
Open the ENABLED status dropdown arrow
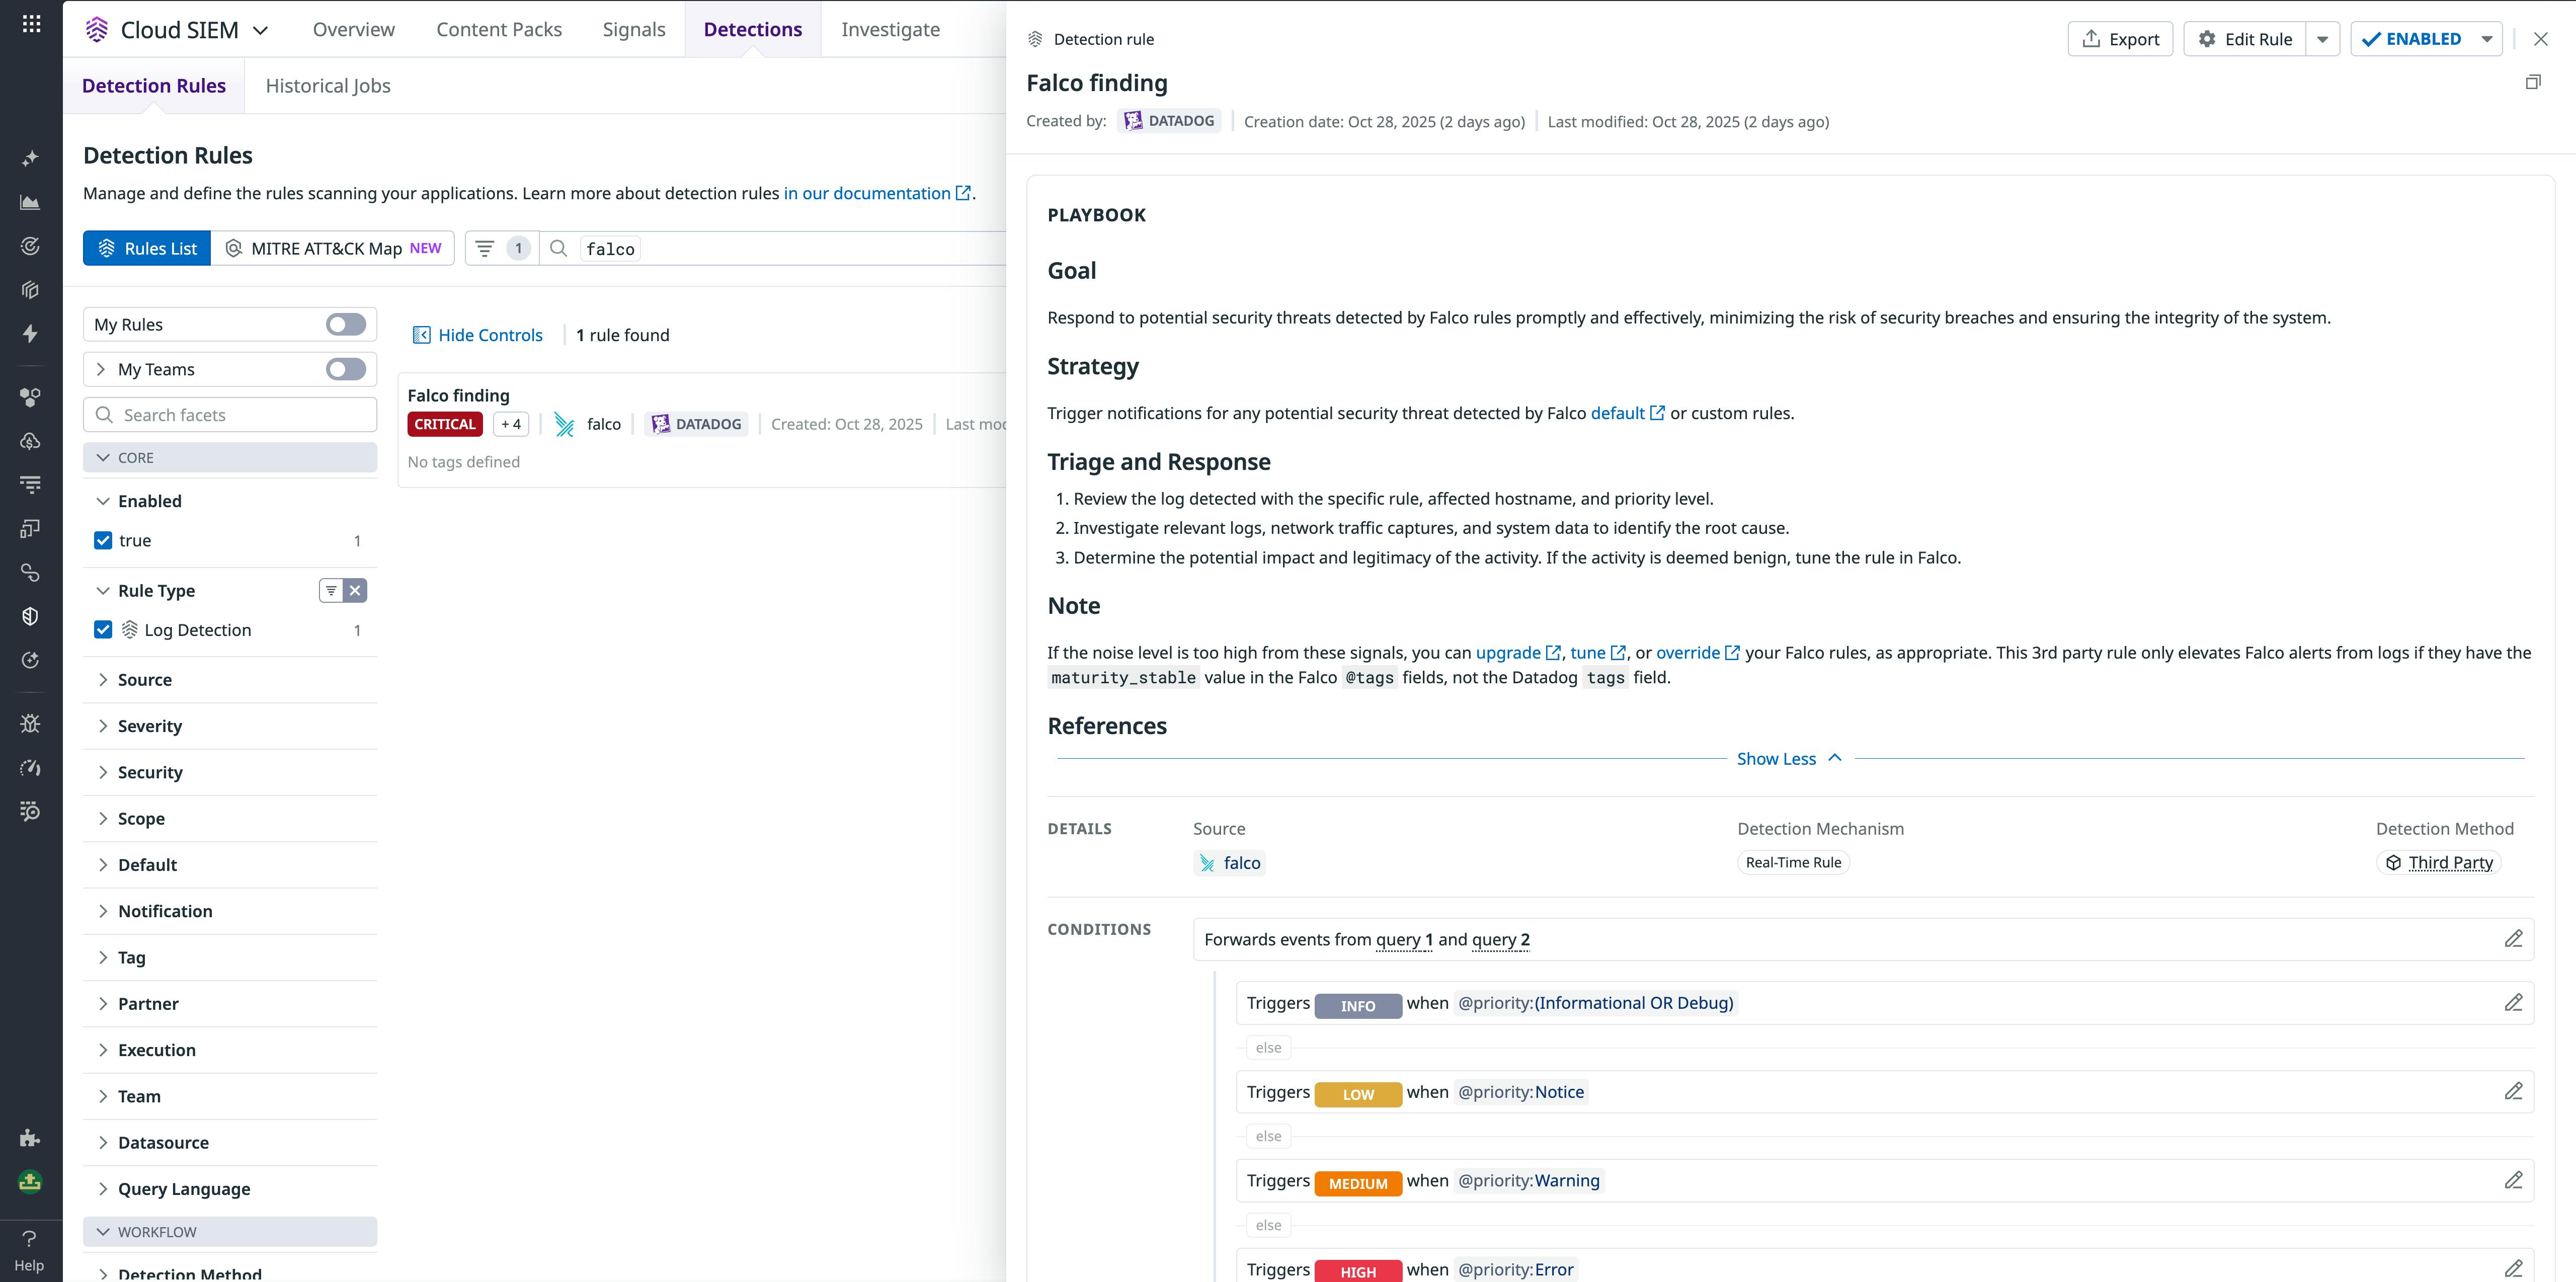(2487, 38)
